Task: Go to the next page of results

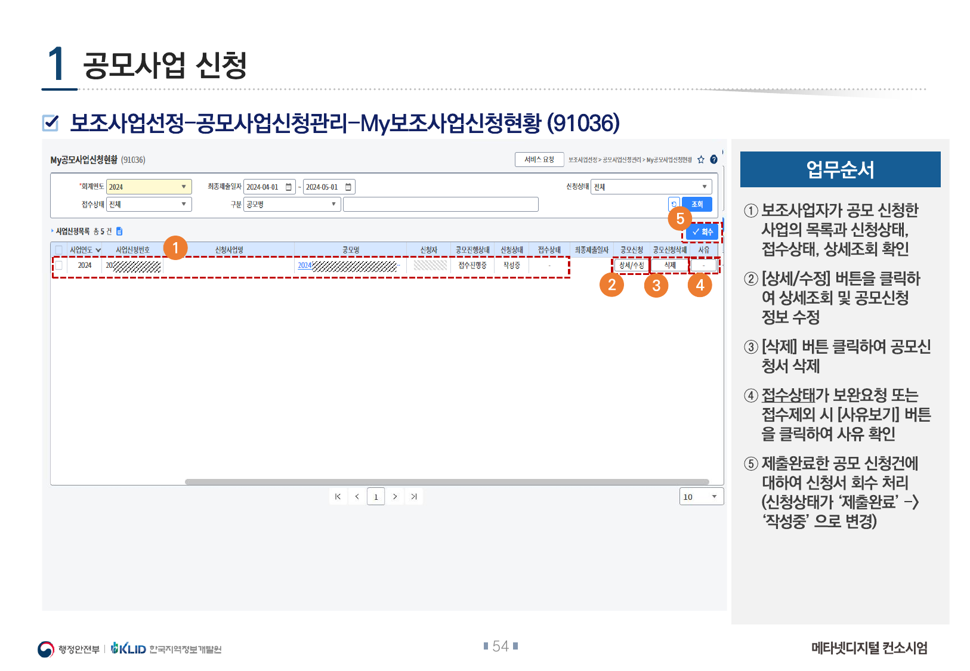Action: pyautogui.click(x=395, y=496)
